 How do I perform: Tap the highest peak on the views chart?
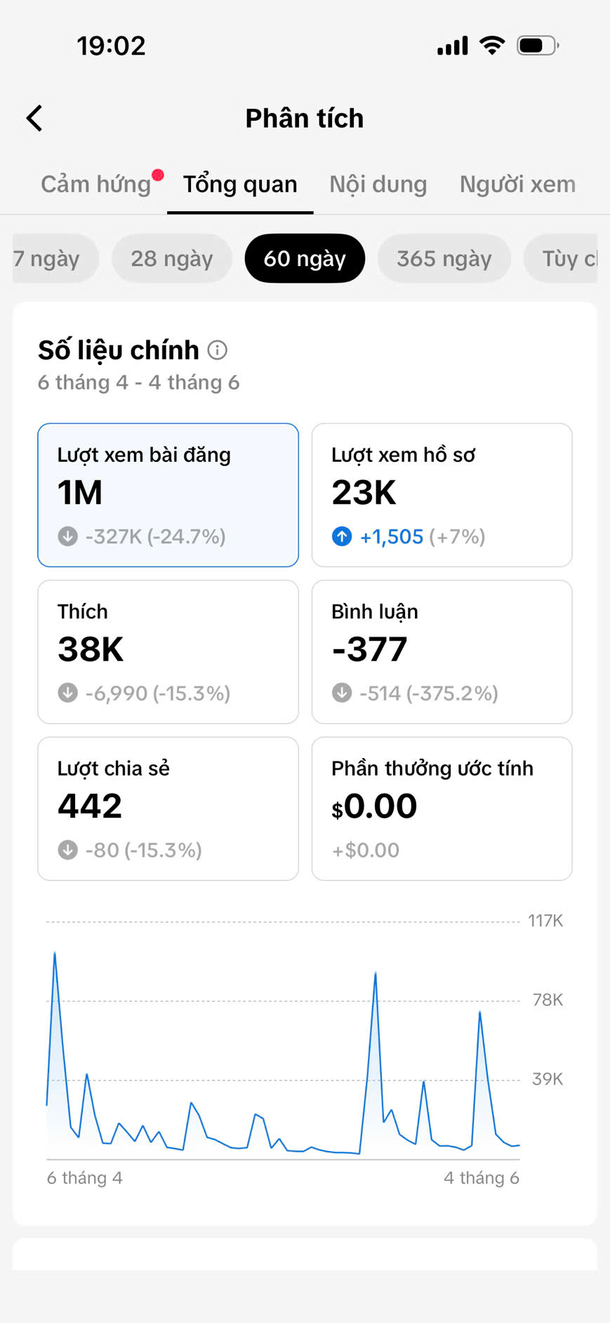(x=55, y=952)
